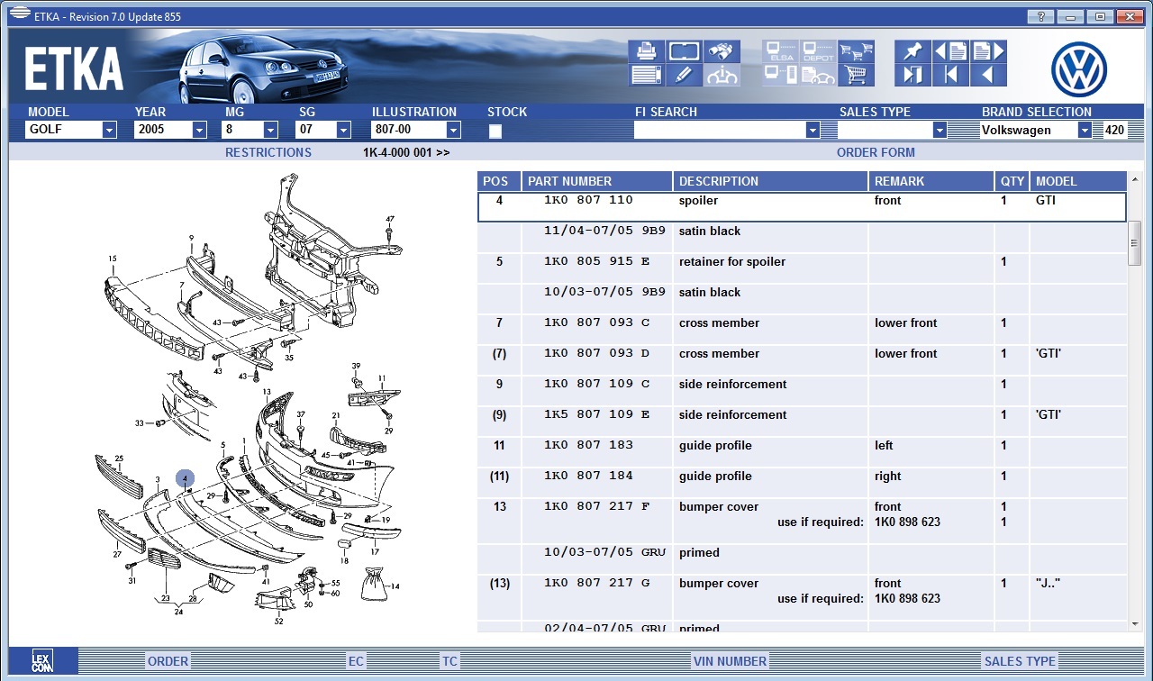Click the pencil edit icon
Viewport: 1153px width, 681px height.
click(684, 76)
